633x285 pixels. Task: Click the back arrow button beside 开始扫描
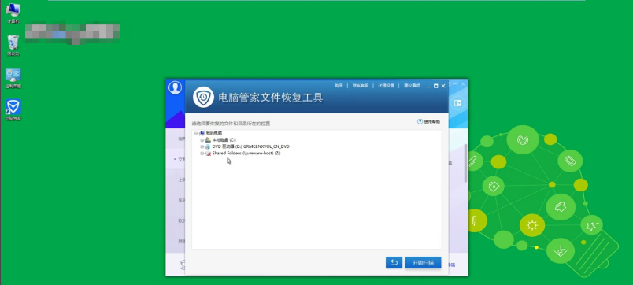coord(394,263)
